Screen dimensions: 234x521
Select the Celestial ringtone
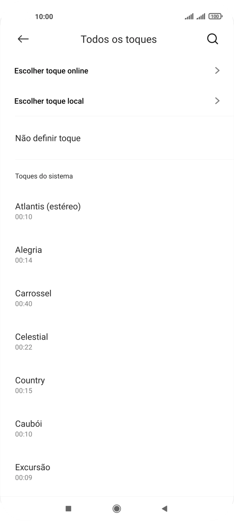(31, 341)
